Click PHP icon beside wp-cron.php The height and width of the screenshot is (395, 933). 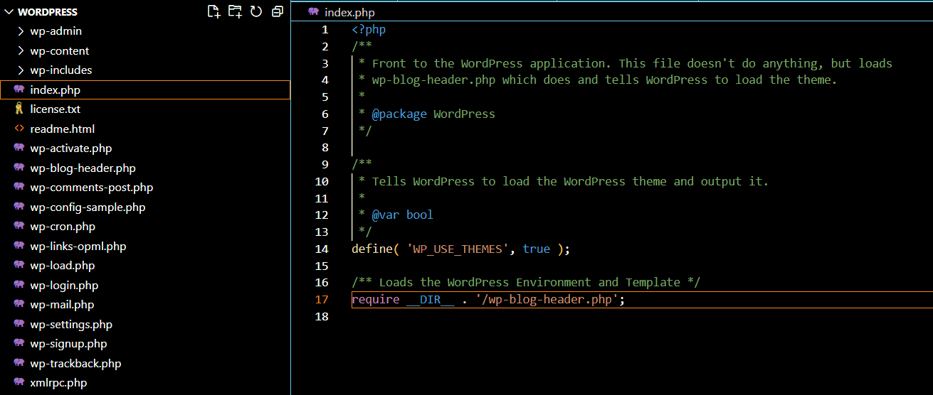pos(19,227)
